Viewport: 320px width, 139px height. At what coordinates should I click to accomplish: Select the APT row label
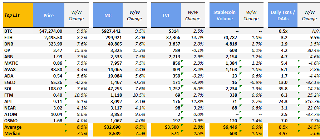(x=8, y=102)
